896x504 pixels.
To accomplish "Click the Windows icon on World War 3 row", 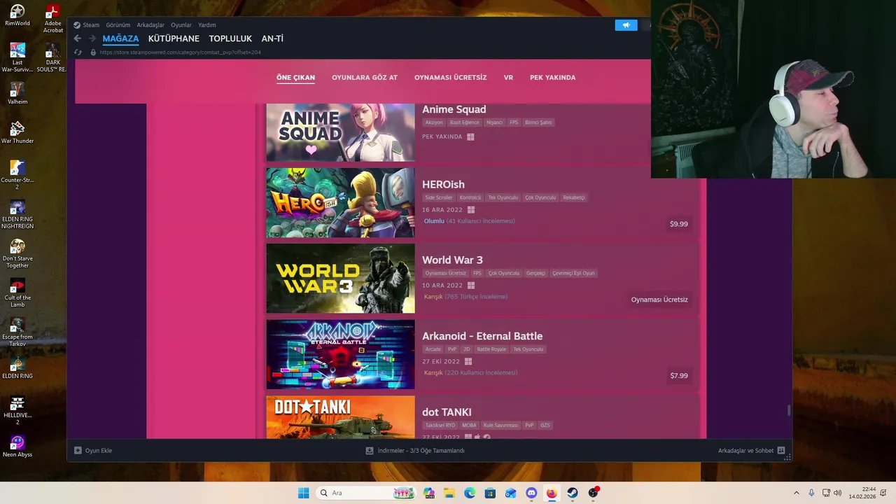I will 471,286.
